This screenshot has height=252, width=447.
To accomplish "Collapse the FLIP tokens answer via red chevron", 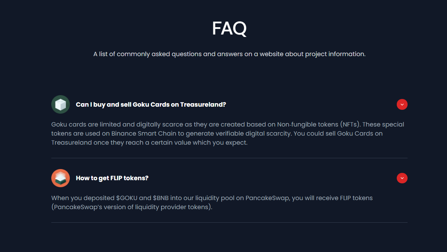I will (x=402, y=178).
